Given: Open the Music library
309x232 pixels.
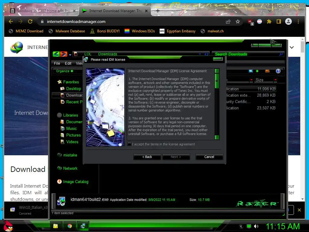Looking at the screenshot, I should tap(71, 128).
